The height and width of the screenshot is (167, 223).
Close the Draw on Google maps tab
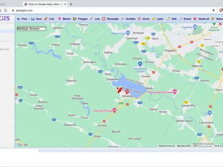(x=65, y=4)
